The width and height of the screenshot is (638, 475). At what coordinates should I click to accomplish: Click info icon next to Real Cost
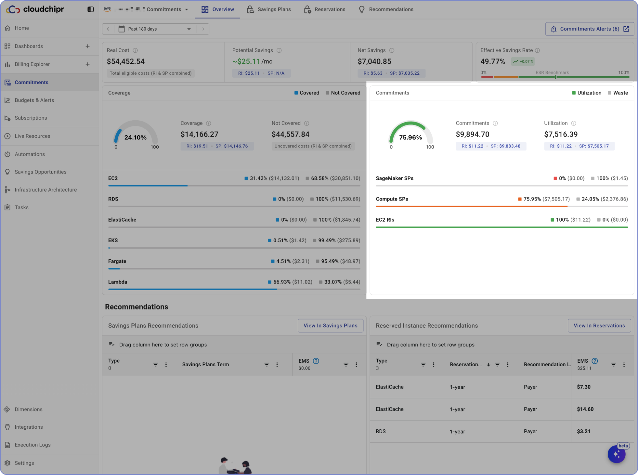click(135, 50)
